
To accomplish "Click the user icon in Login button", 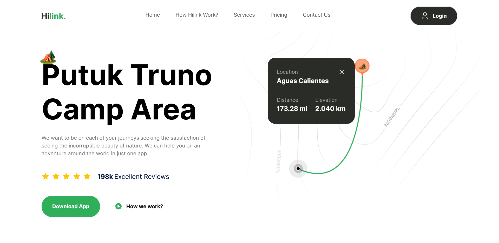I will pyautogui.click(x=425, y=16).
